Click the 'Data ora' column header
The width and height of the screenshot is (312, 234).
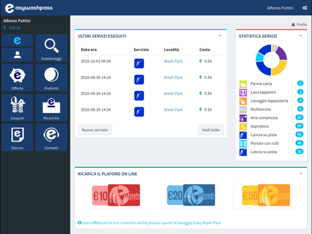point(89,50)
